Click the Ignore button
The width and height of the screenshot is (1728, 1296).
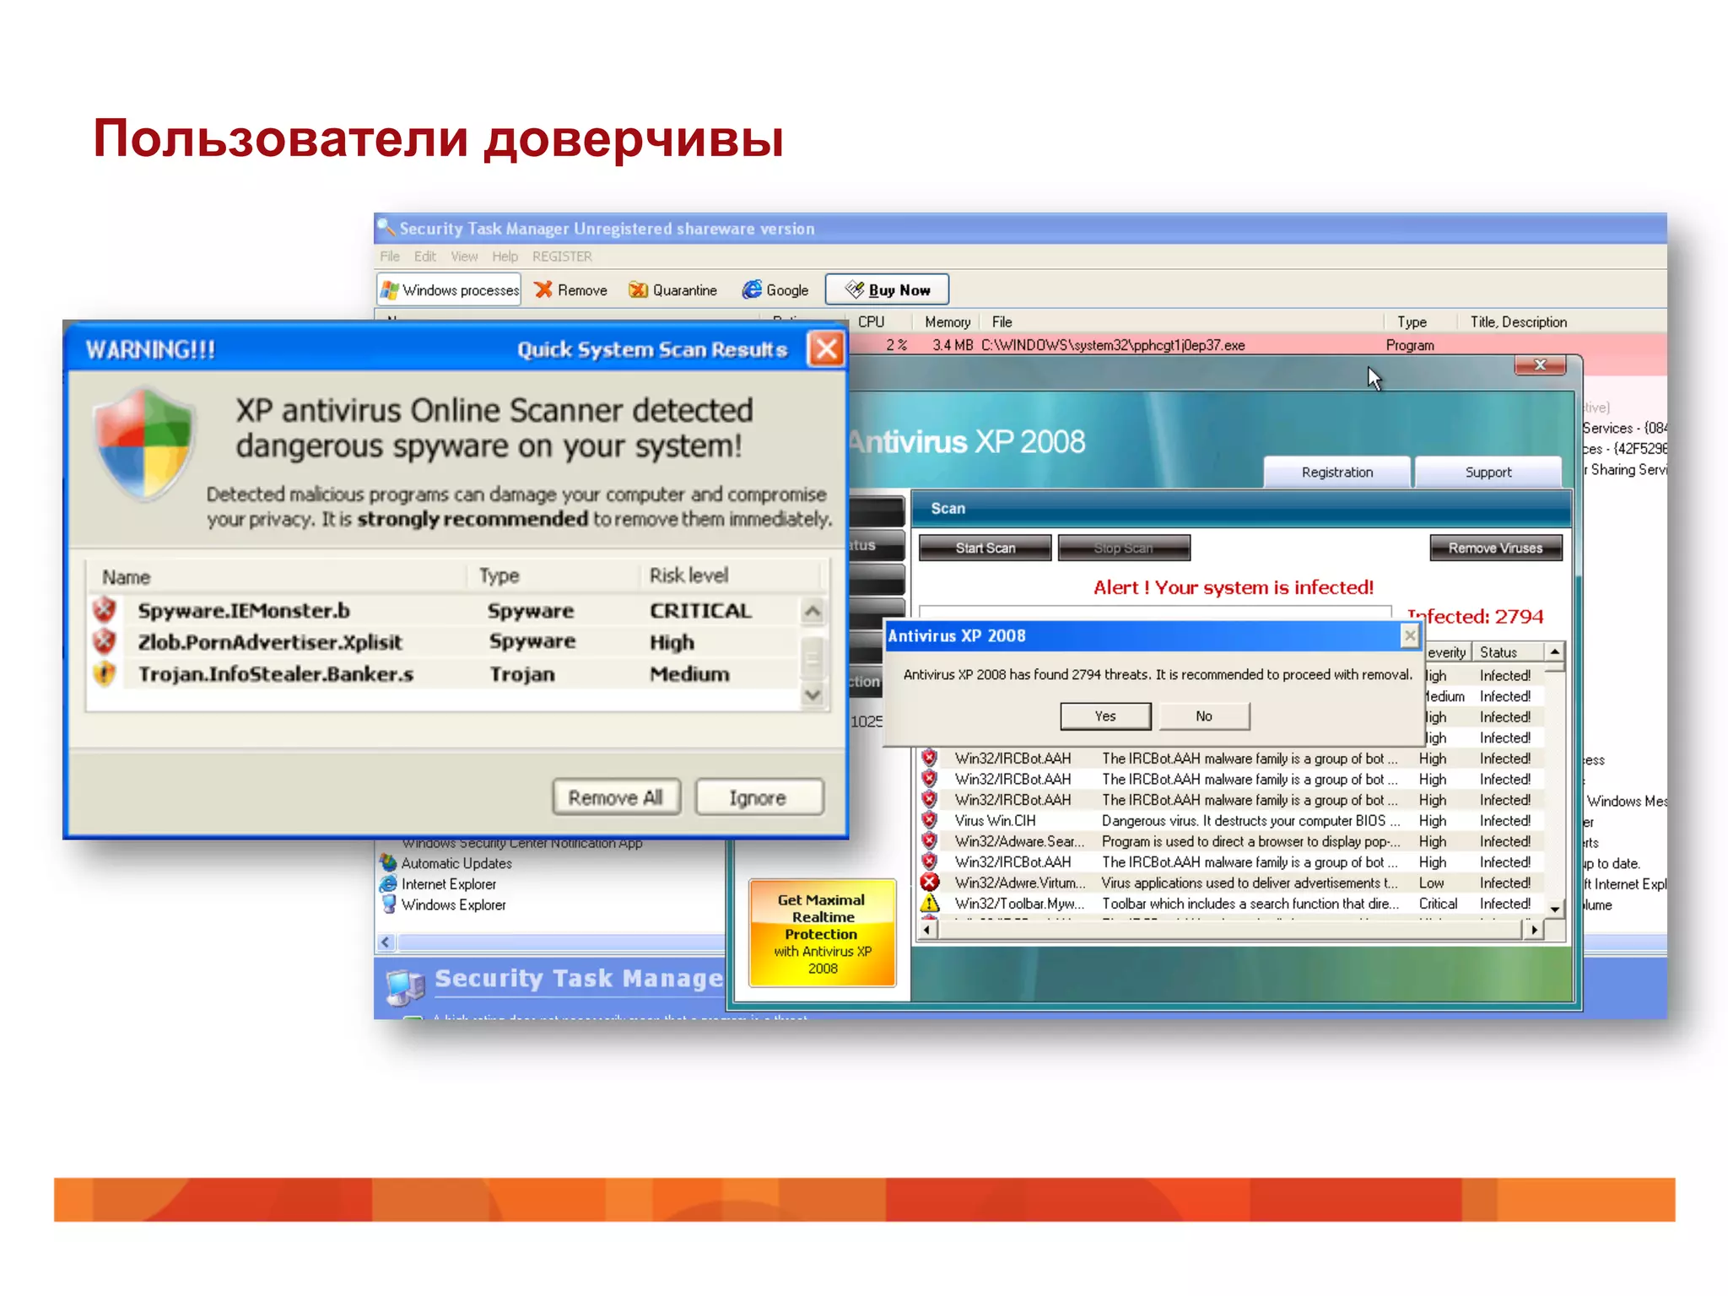coord(759,797)
